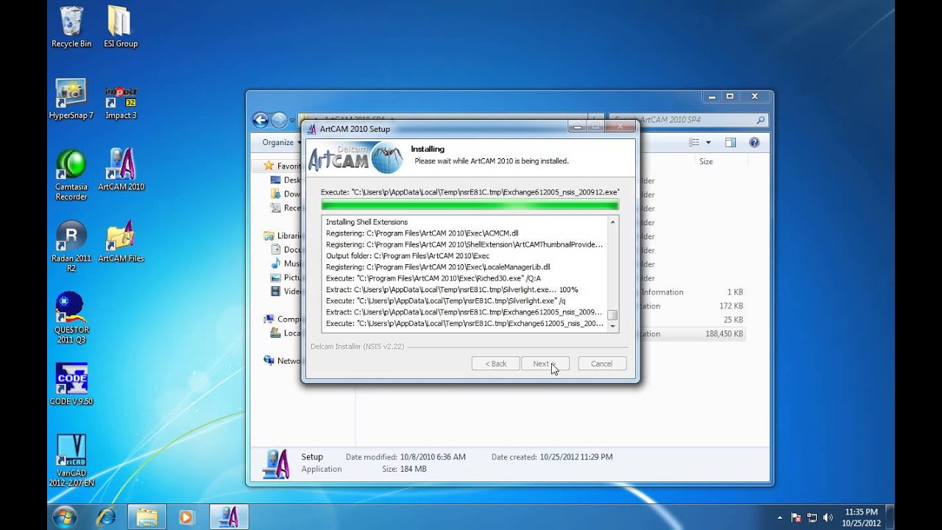Select Libraries in Explorer navigation pane
The height and width of the screenshot is (530, 942).
click(x=283, y=236)
